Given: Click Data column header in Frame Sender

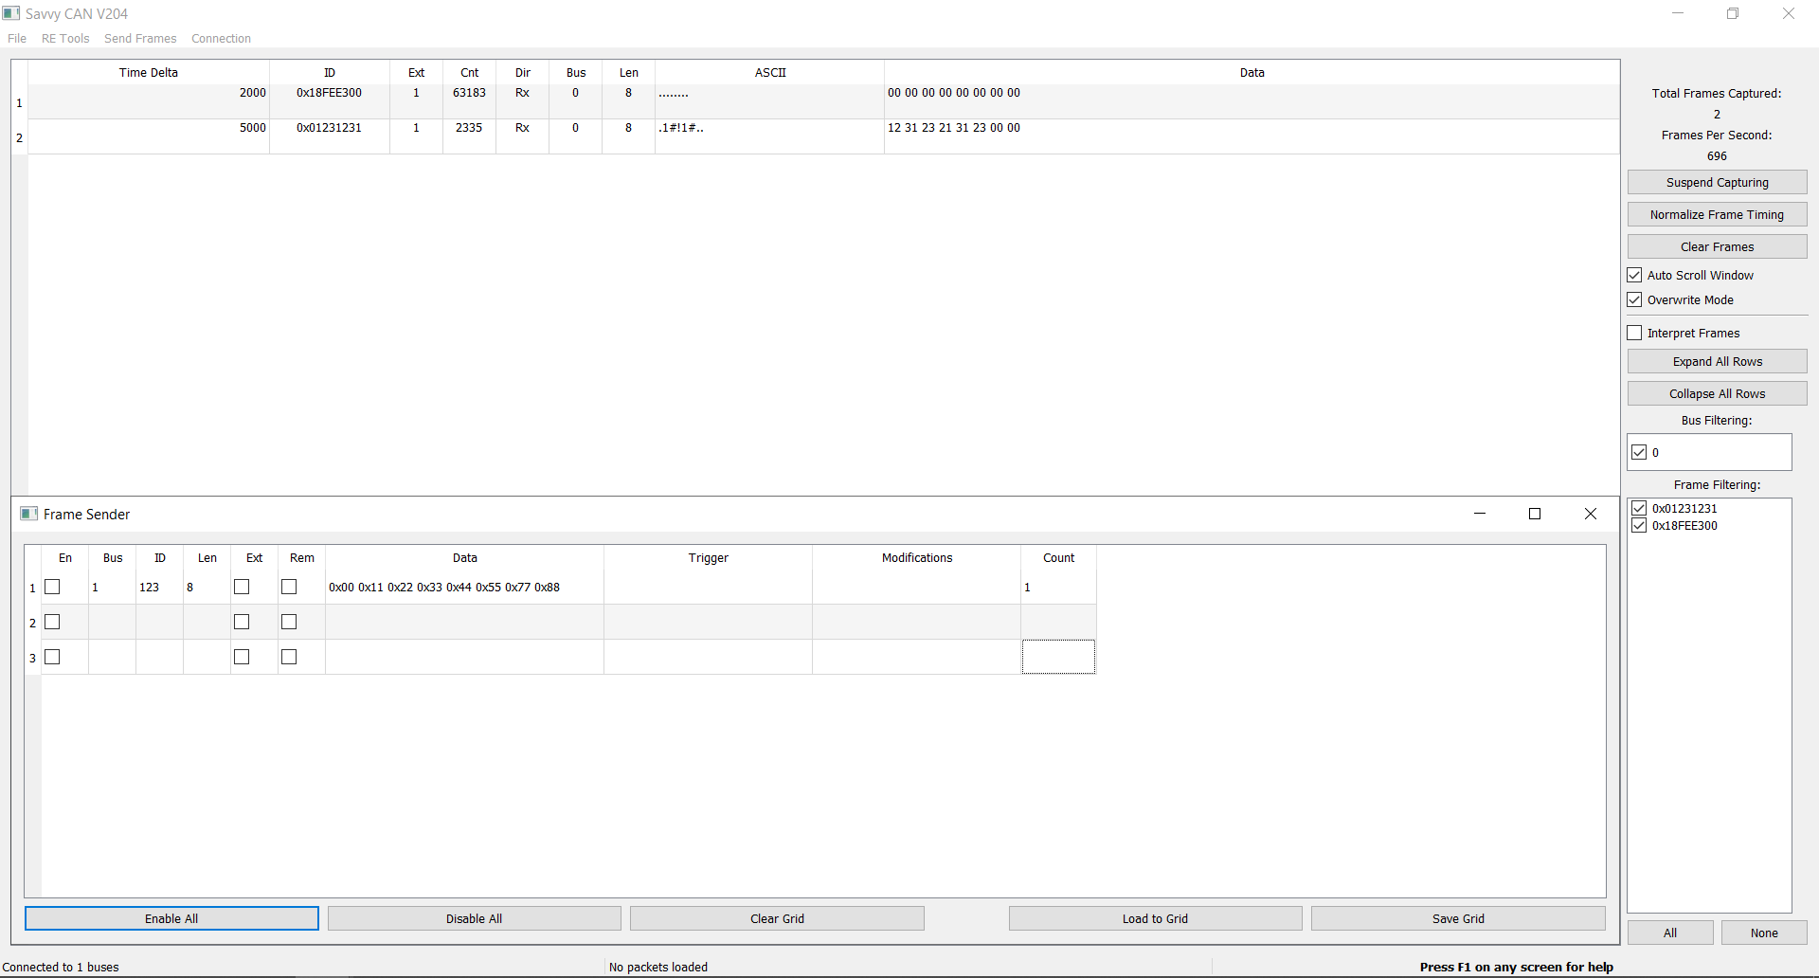Looking at the screenshot, I should (464, 558).
